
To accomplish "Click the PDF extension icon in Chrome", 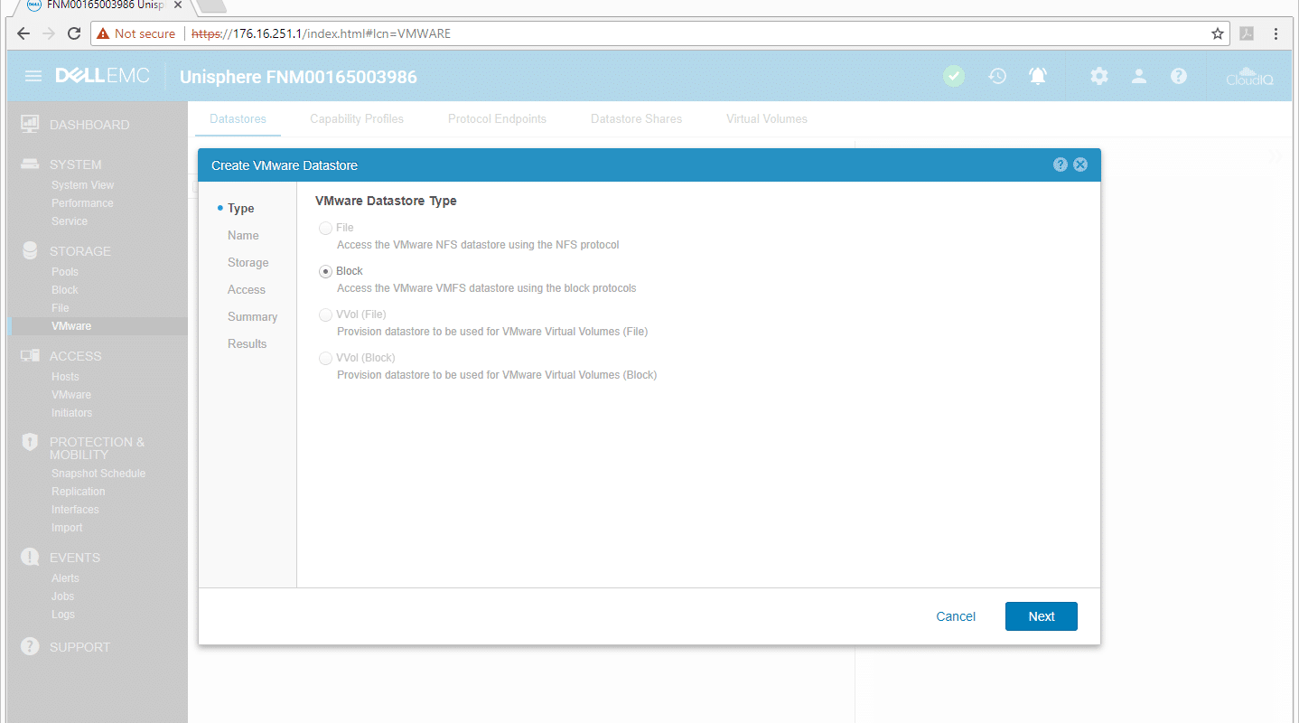I will 1247,33.
